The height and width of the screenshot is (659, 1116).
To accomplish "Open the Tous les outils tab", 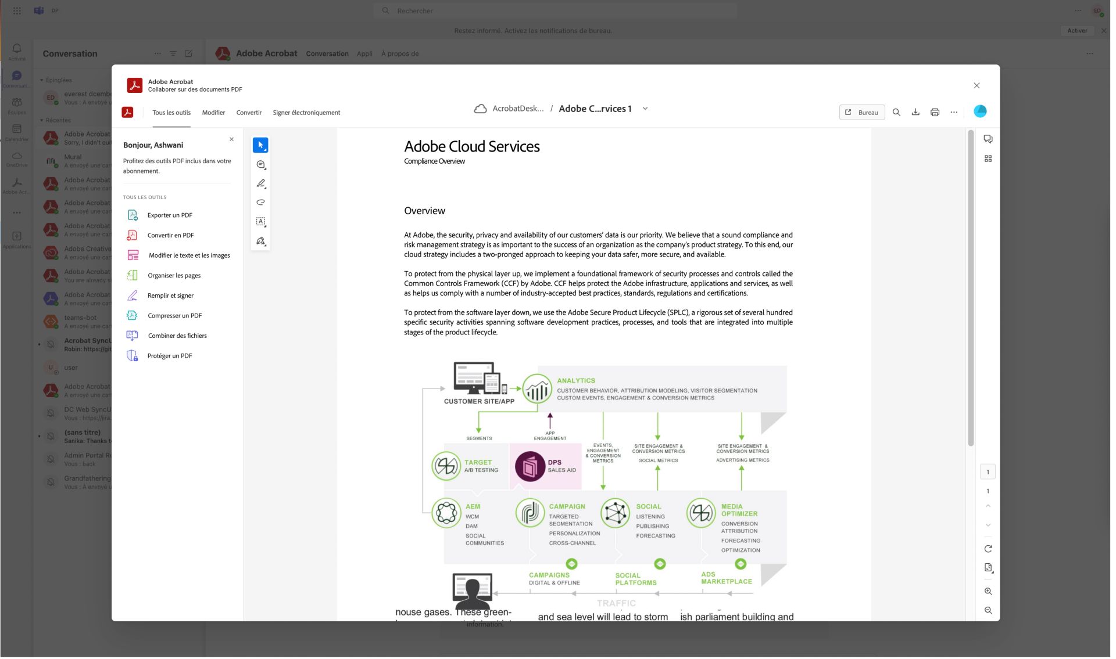I will [x=171, y=113].
